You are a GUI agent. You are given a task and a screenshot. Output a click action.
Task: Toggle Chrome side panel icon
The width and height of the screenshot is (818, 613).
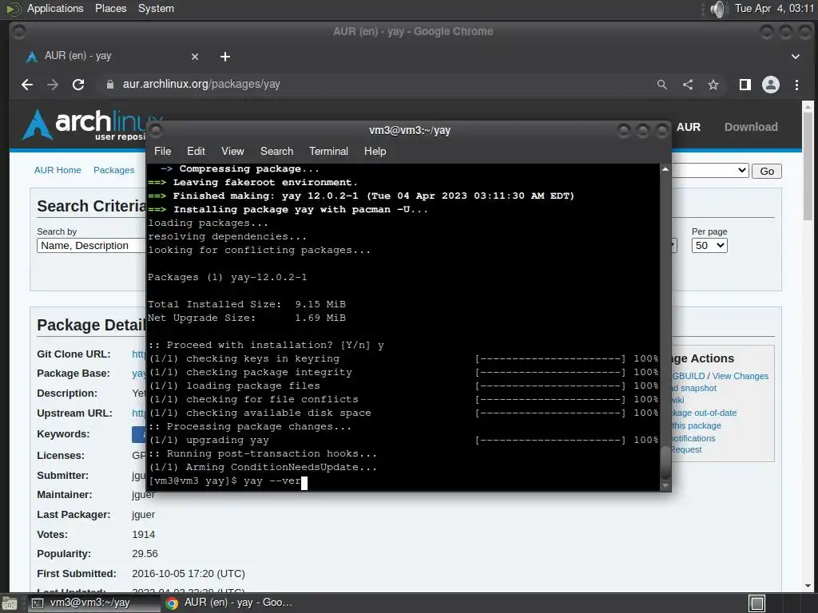(x=745, y=85)
